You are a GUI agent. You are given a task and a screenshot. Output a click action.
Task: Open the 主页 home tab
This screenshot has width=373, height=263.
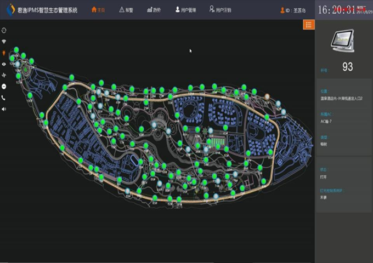coord(98,10)
